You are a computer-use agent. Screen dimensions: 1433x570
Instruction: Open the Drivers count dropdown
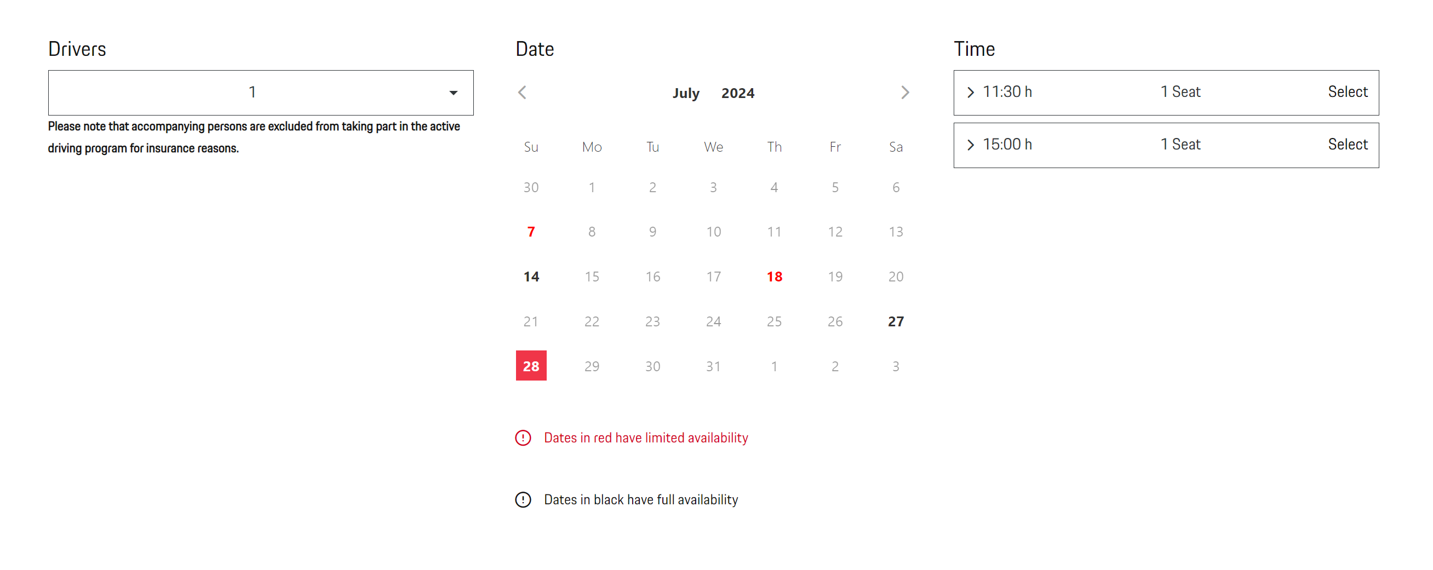coord(261,93)
